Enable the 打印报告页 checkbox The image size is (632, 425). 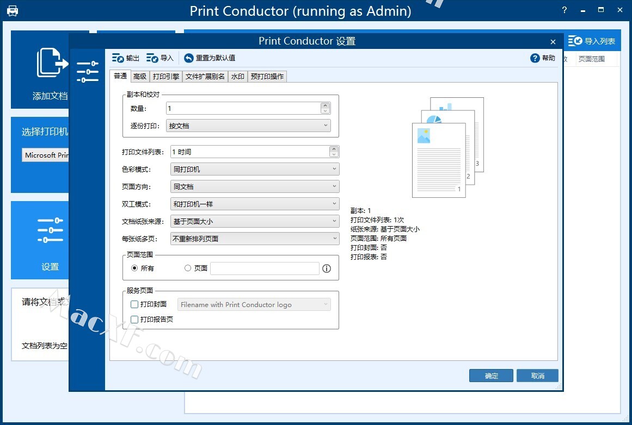click(134, 320)
